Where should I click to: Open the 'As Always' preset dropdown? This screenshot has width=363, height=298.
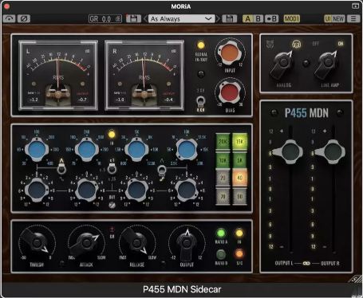click(x=182, y=18)
